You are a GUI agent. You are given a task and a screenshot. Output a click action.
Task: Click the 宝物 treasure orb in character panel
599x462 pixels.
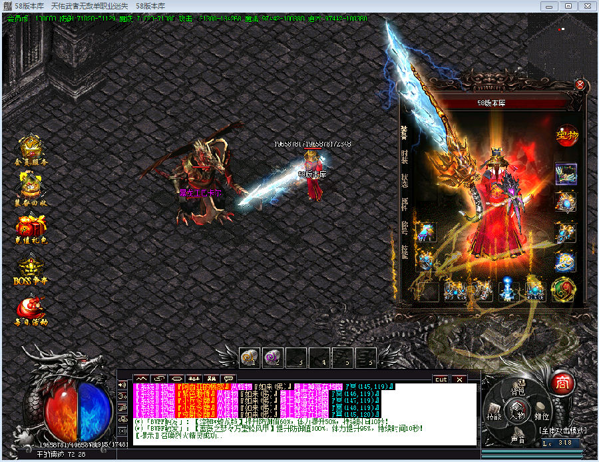(x=567, y=135)
